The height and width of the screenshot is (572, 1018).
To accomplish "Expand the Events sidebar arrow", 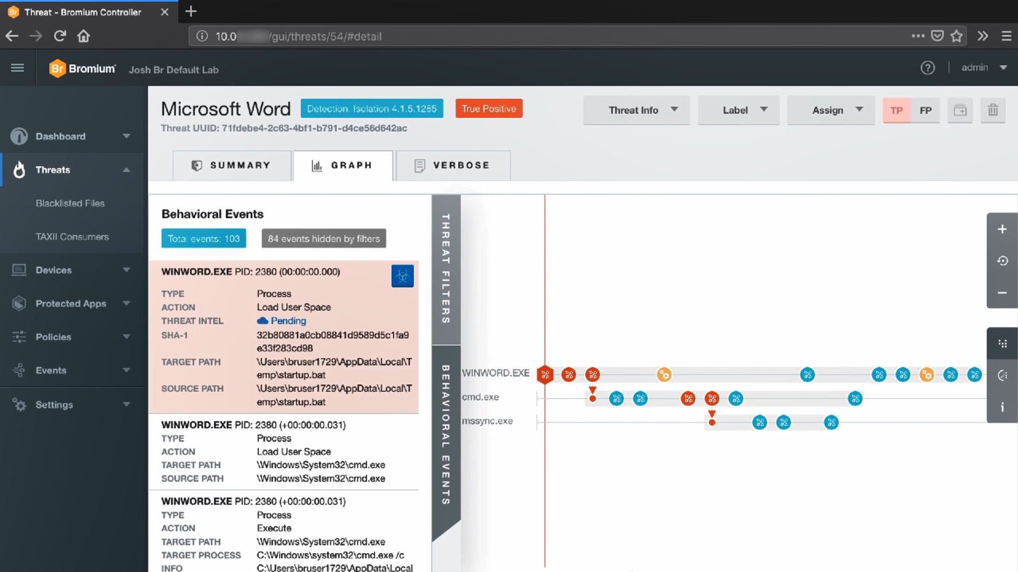I will point(127,370).
